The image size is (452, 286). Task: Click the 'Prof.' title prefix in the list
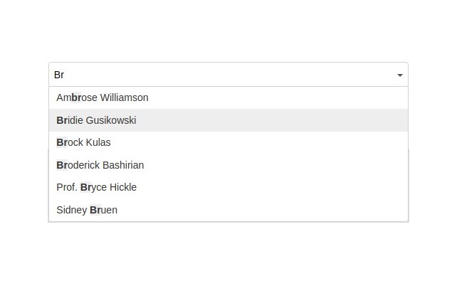(67, 187)
